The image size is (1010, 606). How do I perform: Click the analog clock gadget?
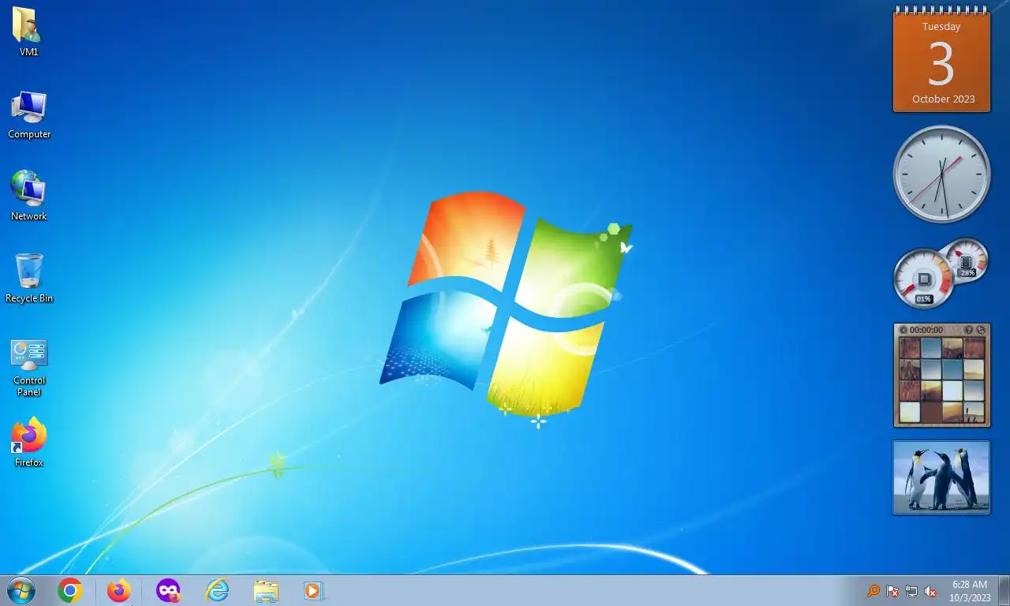click(x=941, y=174)
